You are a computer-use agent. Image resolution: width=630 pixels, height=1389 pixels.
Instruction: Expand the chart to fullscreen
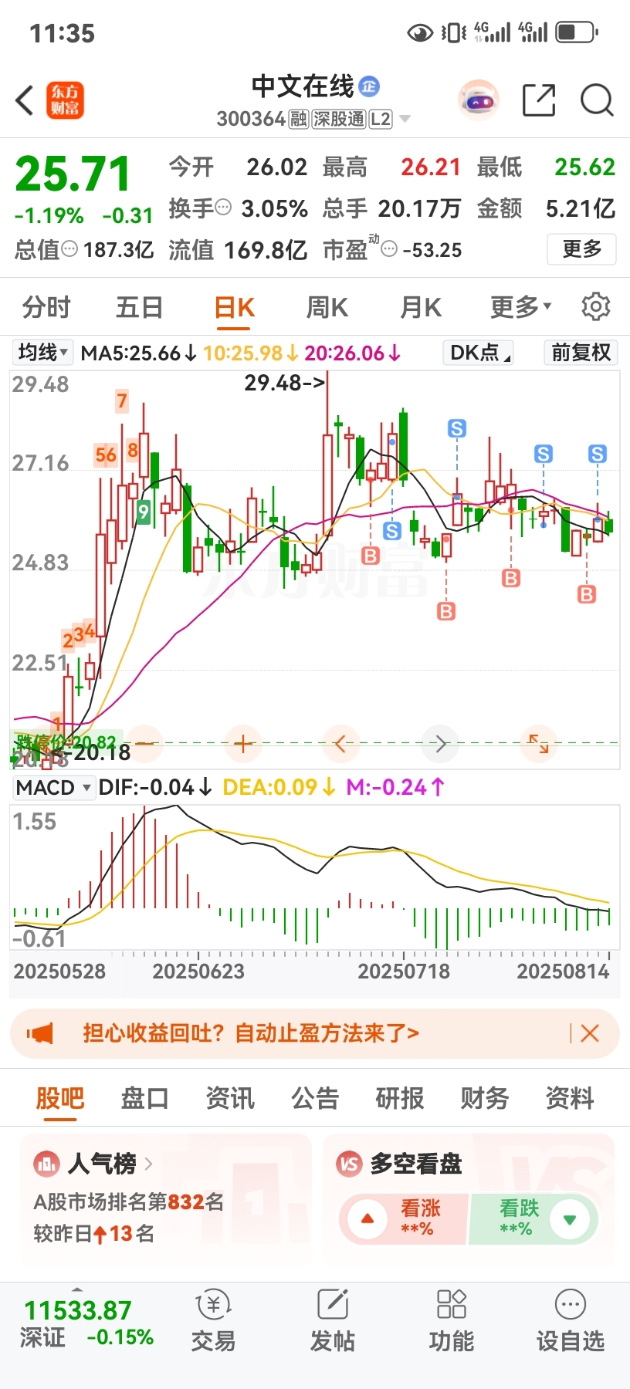point(539,744)
